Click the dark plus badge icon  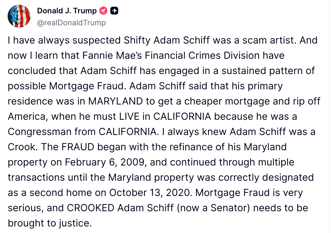click(114, 11)
